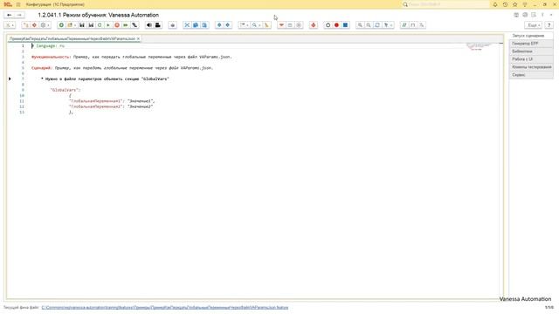Click the black printer-like icon
559x314 pixels.
pos(157,25)
